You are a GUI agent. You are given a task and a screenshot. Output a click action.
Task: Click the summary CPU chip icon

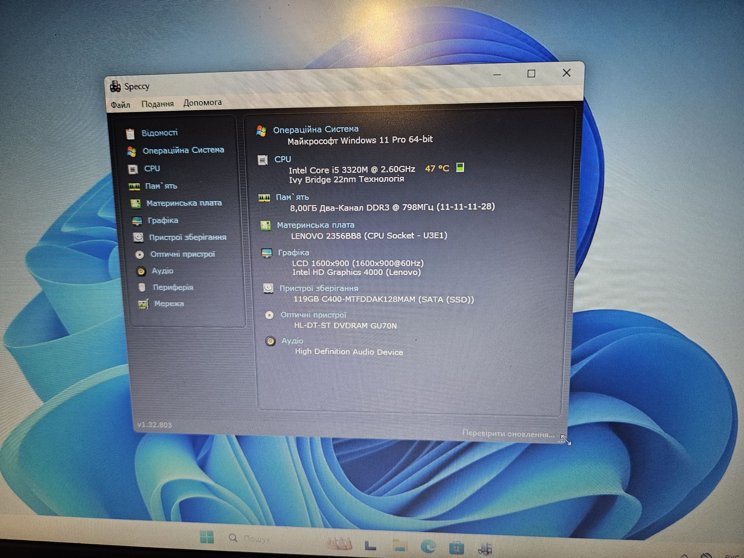(x=263, y=160)
